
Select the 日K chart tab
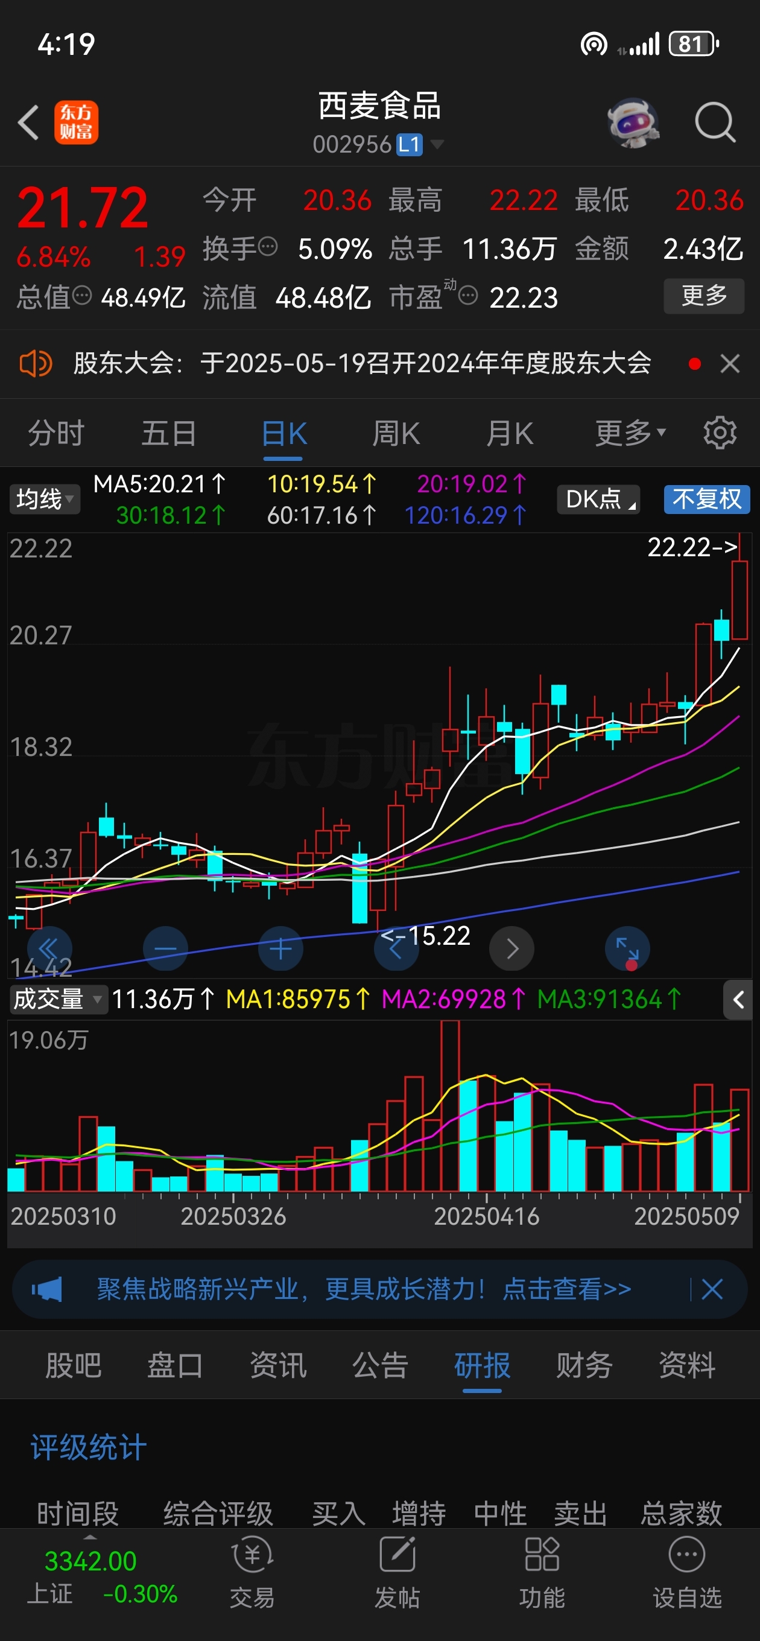tap(284, 433)
